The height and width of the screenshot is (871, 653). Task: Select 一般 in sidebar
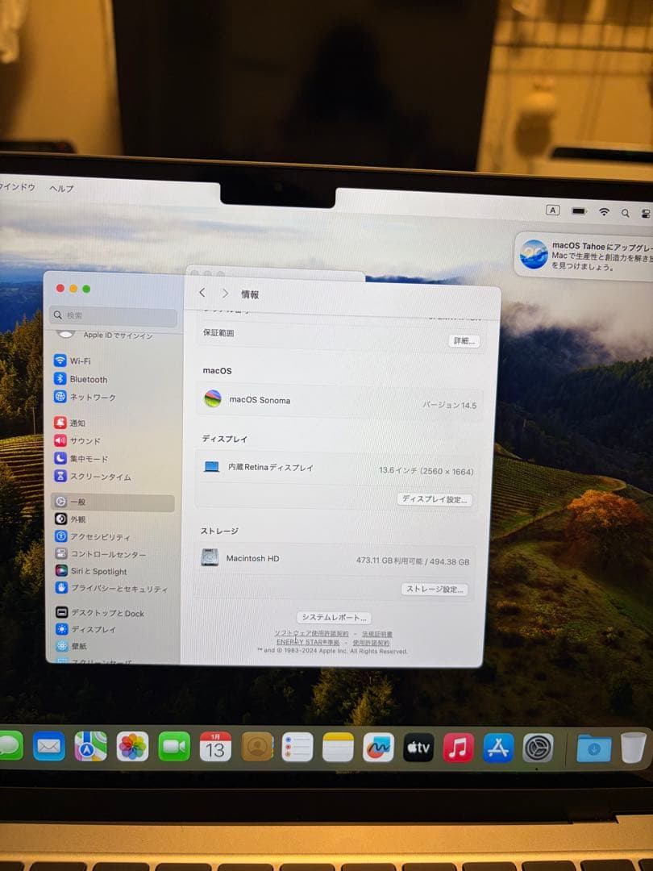113,502
